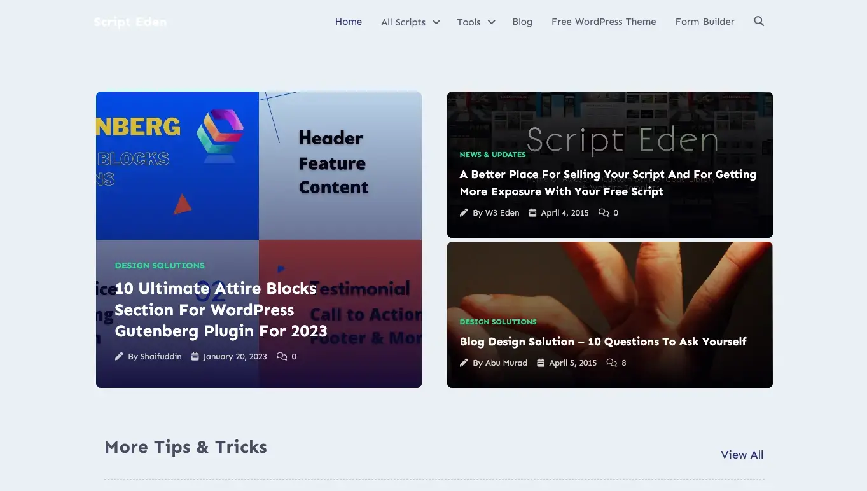View author Shaifuddin's posts
This screenshot has height=491, width=867.
160,357
